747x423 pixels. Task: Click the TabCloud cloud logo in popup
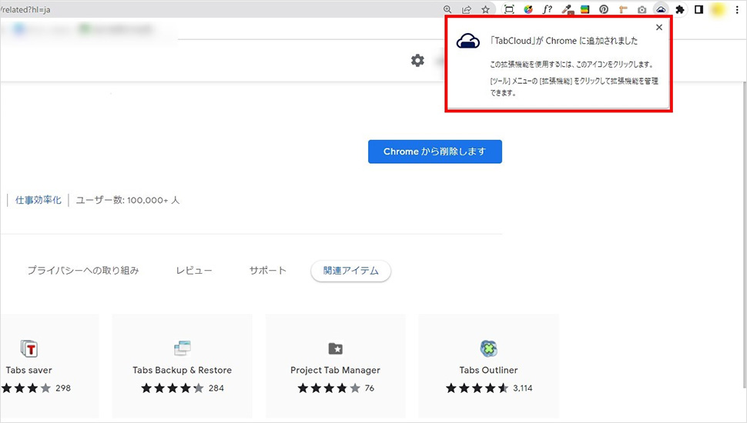coord(467,42)
